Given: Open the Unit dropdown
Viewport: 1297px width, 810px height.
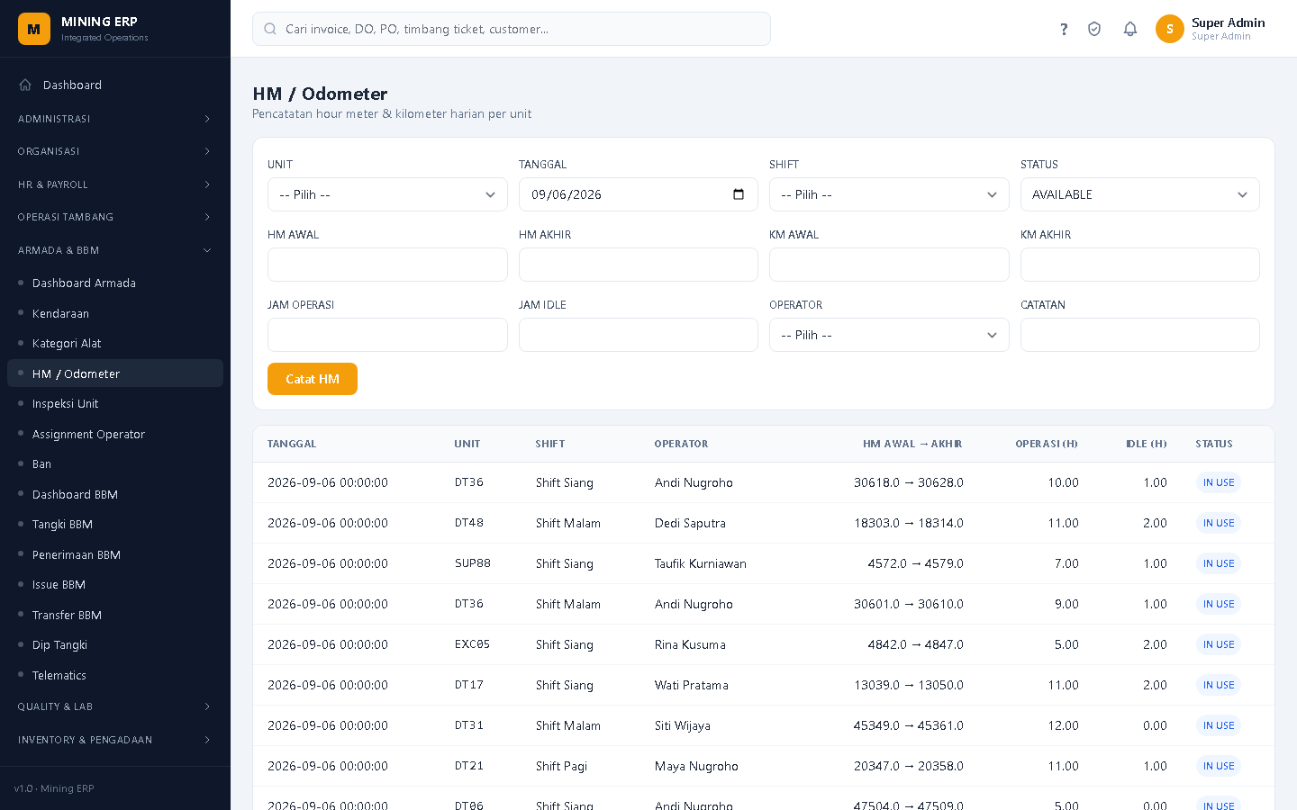Looking at the screenshot, I should 387,194.
